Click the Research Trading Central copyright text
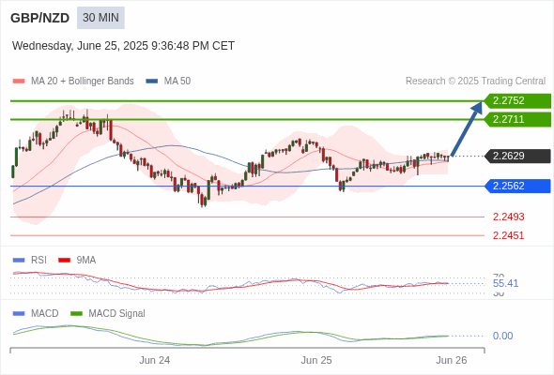The width and height of the screenshot is (554, 375). [x=475, y=82]
